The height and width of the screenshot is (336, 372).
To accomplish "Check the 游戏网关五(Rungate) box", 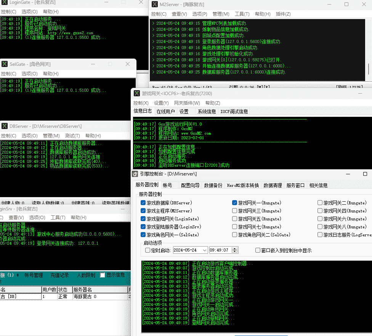I will (234, 219).
